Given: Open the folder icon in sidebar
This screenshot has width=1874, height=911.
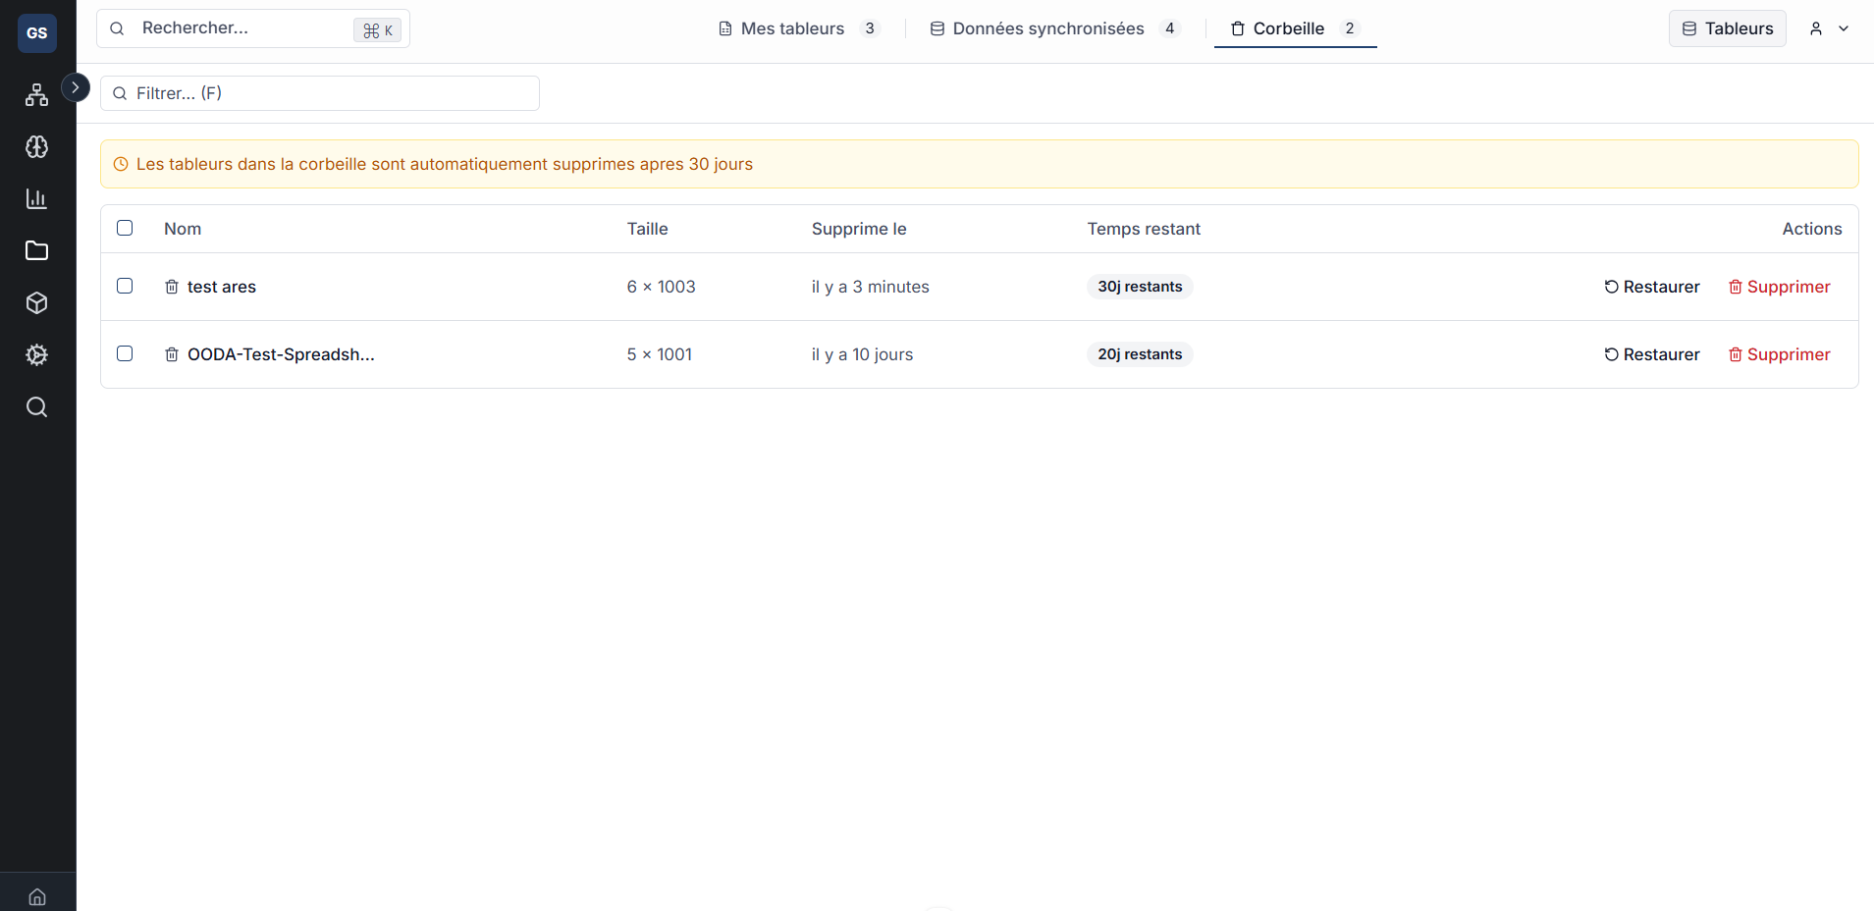Looking at the screenshot, I should [x=37, y=251].
